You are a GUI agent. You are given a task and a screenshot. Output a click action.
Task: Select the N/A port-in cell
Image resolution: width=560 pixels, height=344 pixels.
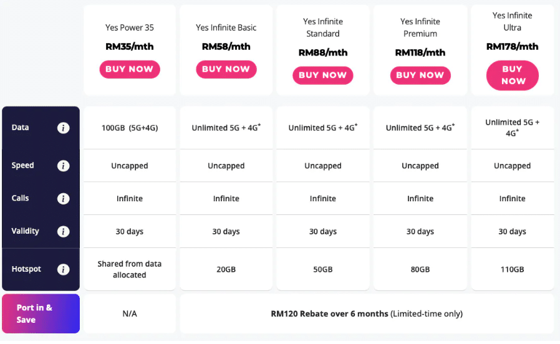130,313
